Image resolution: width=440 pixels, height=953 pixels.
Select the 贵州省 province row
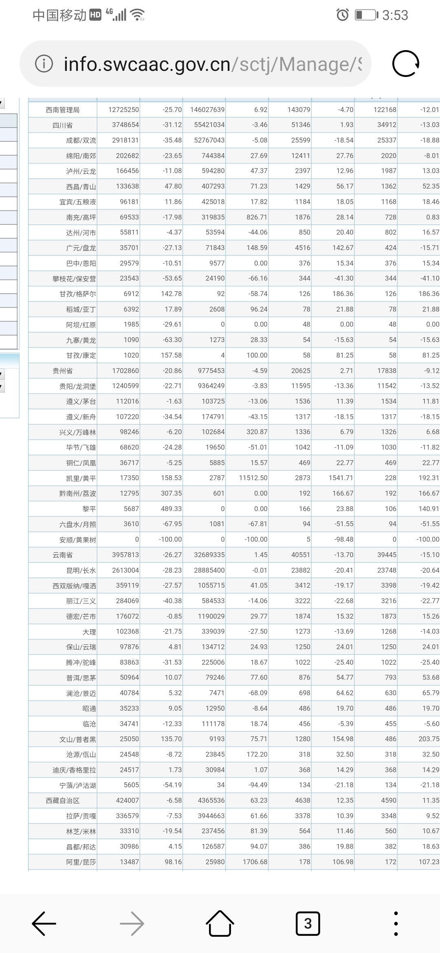click(x=63, y=371)
